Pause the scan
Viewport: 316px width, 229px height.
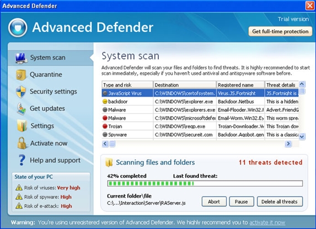tap(242, 201)
